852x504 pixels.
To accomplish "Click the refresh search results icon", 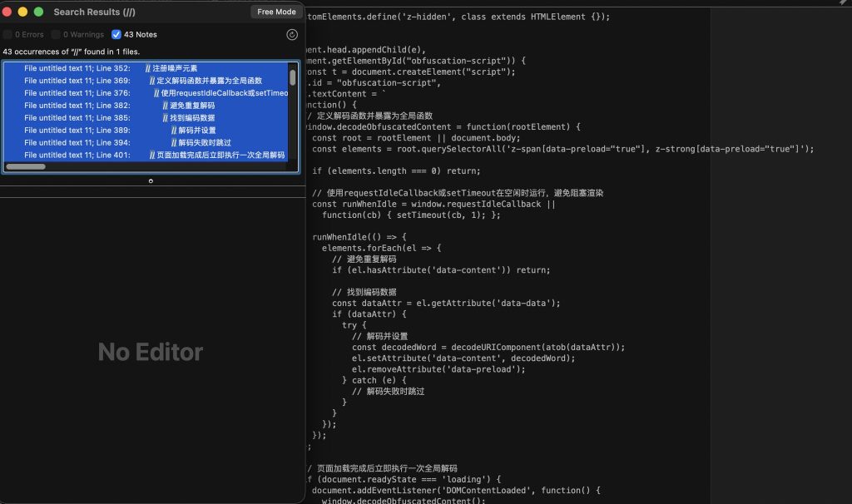I will pos(292,34).
